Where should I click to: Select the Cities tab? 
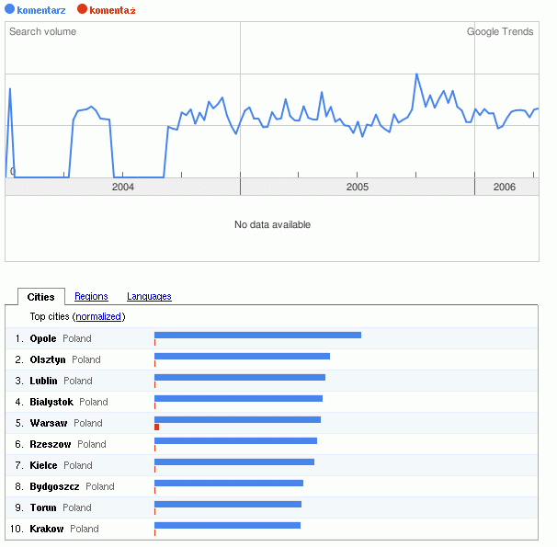click(40, 296)
